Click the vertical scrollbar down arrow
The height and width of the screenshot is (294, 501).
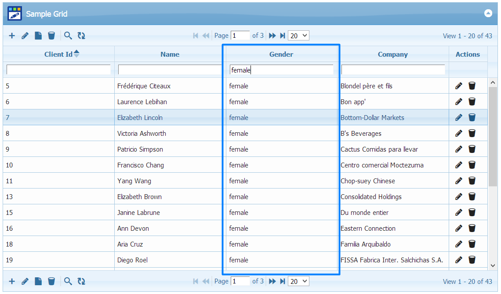click(x=493, y=265)
